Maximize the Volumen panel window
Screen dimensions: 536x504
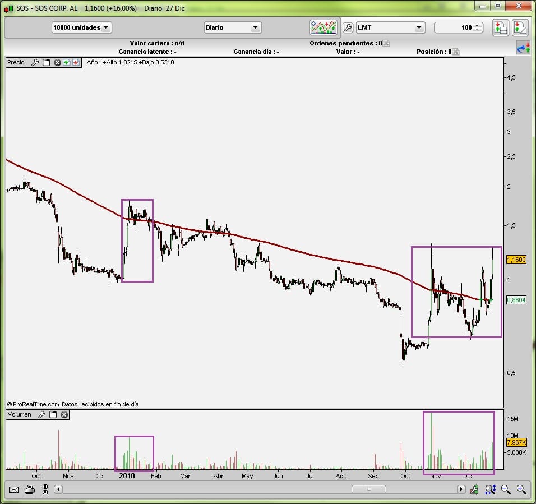click(x=53, y=415)
